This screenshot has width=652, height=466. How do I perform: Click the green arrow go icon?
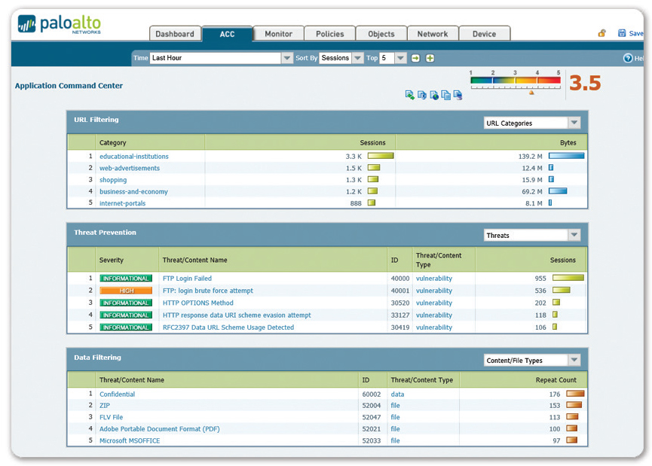[415, 58]
